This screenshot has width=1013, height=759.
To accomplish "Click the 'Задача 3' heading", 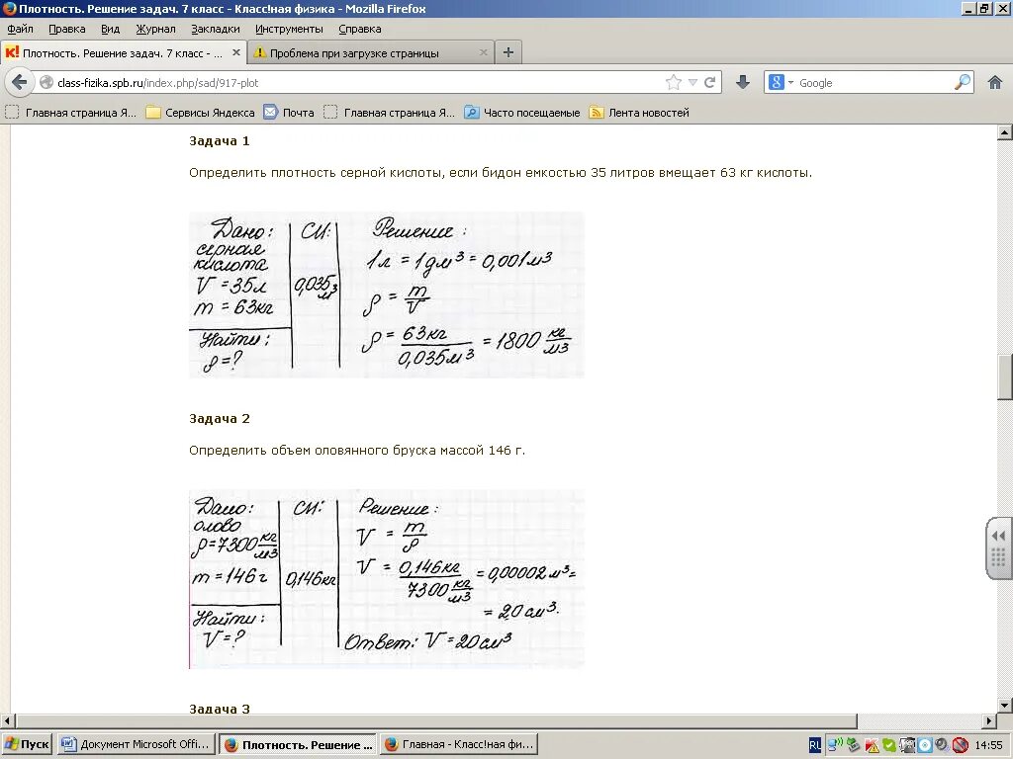I will coord(219,708).
